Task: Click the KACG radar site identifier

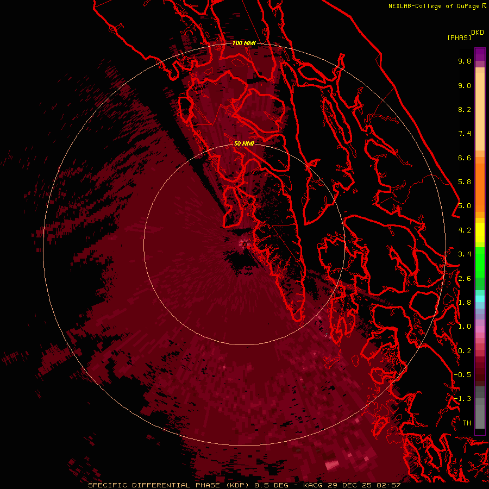Action: (314, 485)
